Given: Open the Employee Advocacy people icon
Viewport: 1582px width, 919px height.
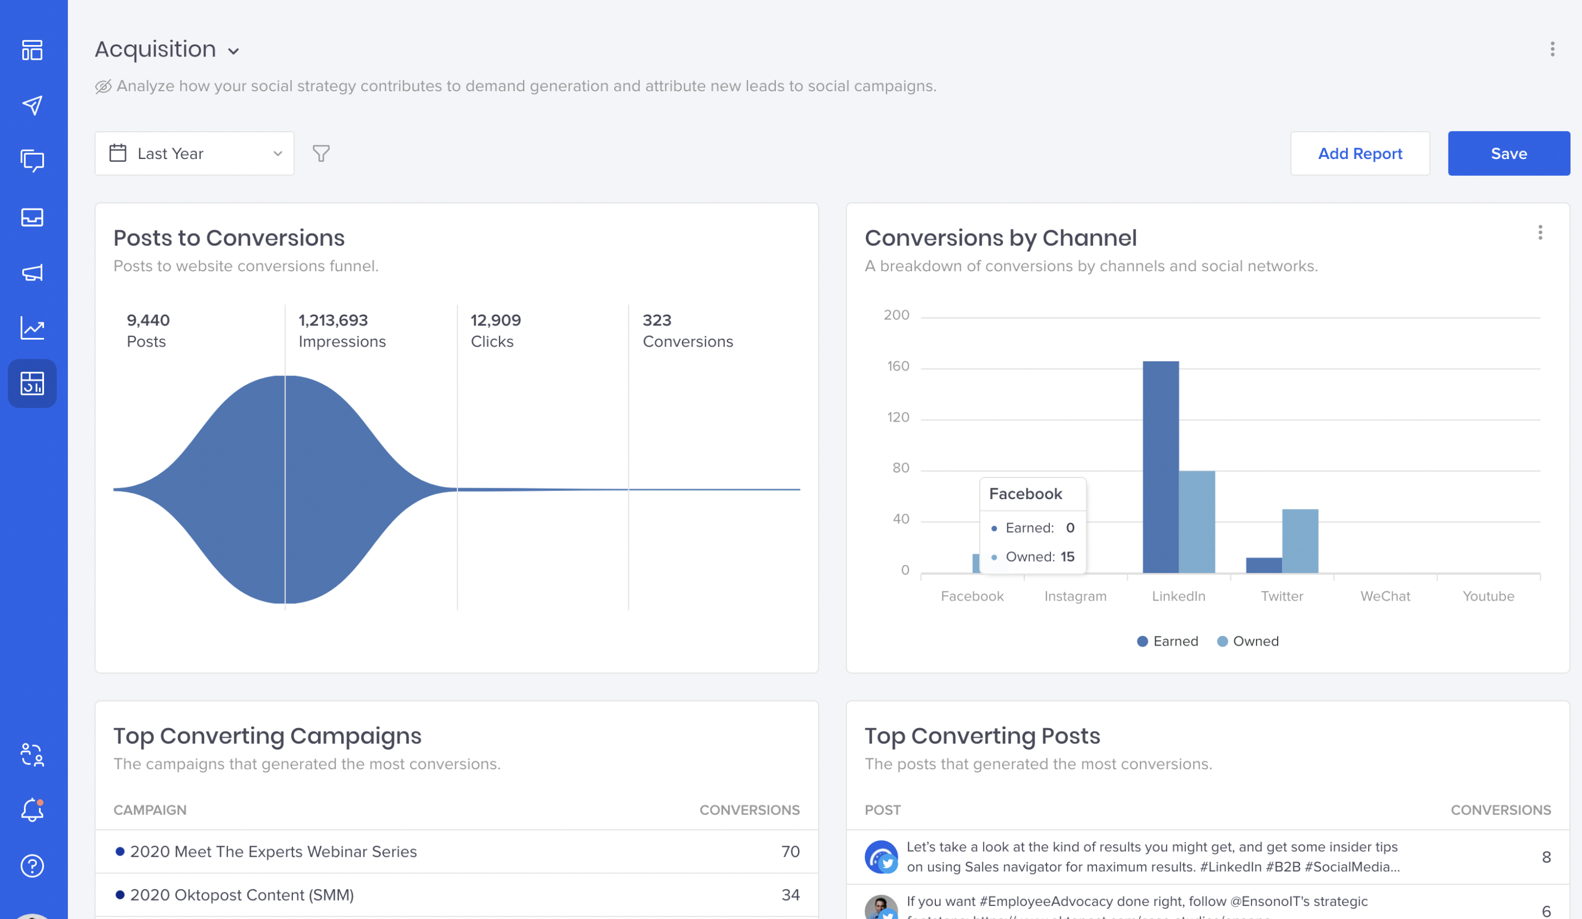Looking at the screenshot, I should [31, 756].
